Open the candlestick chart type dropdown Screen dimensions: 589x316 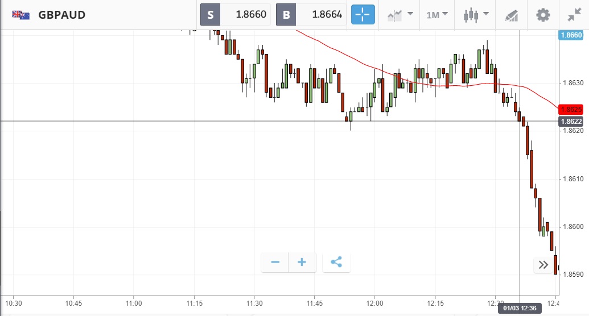(476, 15)
